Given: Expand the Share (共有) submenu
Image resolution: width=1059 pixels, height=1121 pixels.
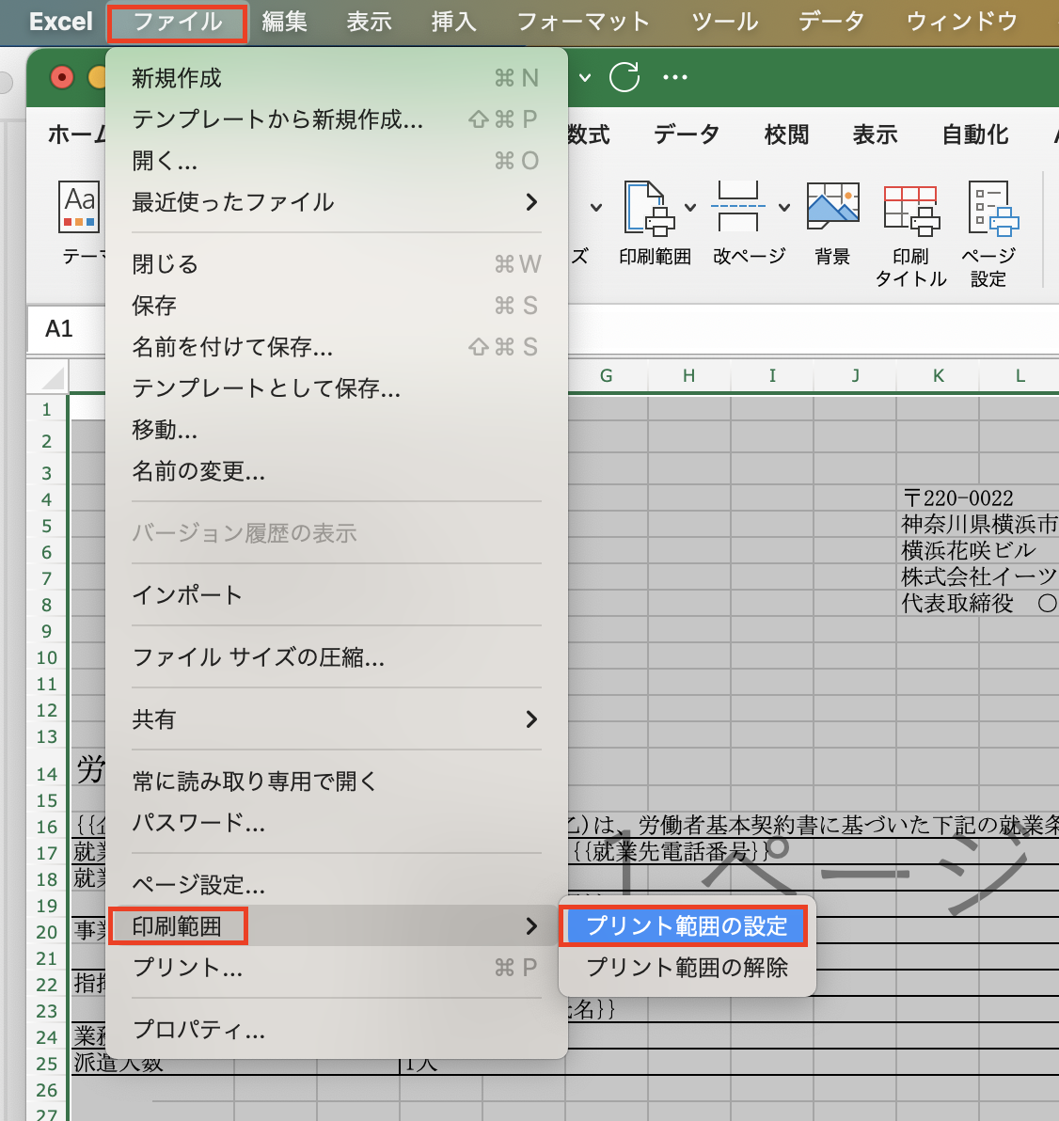Looking at the screenshot, I should [x=531, y=719].
